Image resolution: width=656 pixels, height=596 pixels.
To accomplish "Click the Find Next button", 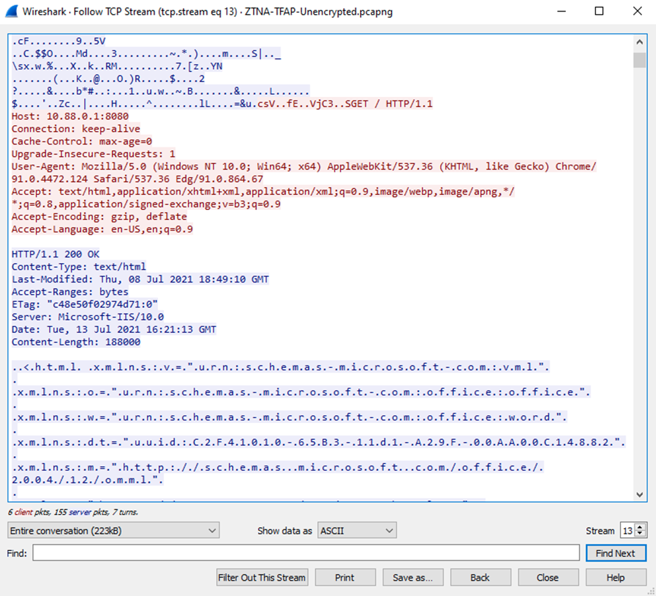I will [616, 553].
